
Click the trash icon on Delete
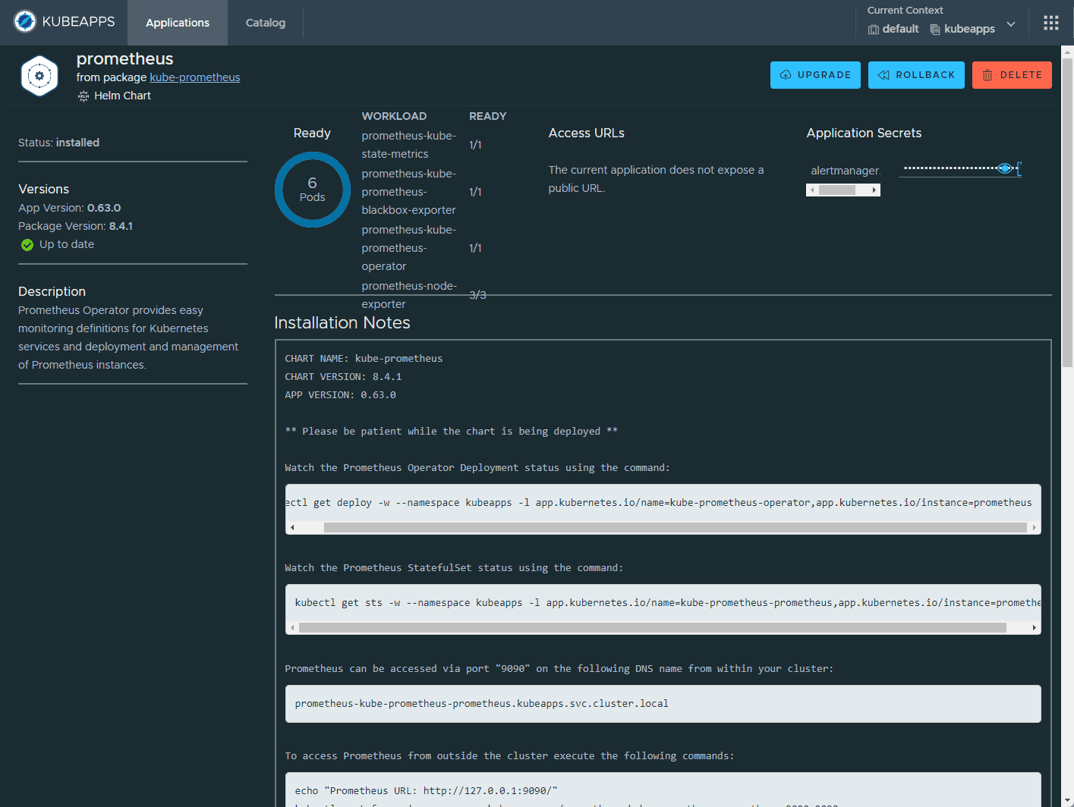[987, 75]
